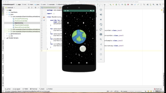This screenshot has width=166, height=93.
Task: Hide the project panel with minus icon
Action: click(x=38, y=7)
